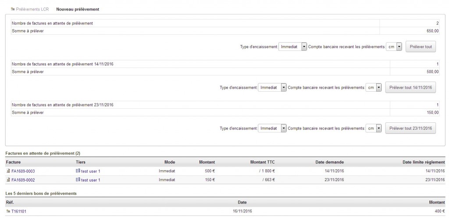Image resolution: width=449 pixels, height=218 pixels.
Task: Open Type d'encaissement dropdown above Prélever tout
Action: [292, 46]
